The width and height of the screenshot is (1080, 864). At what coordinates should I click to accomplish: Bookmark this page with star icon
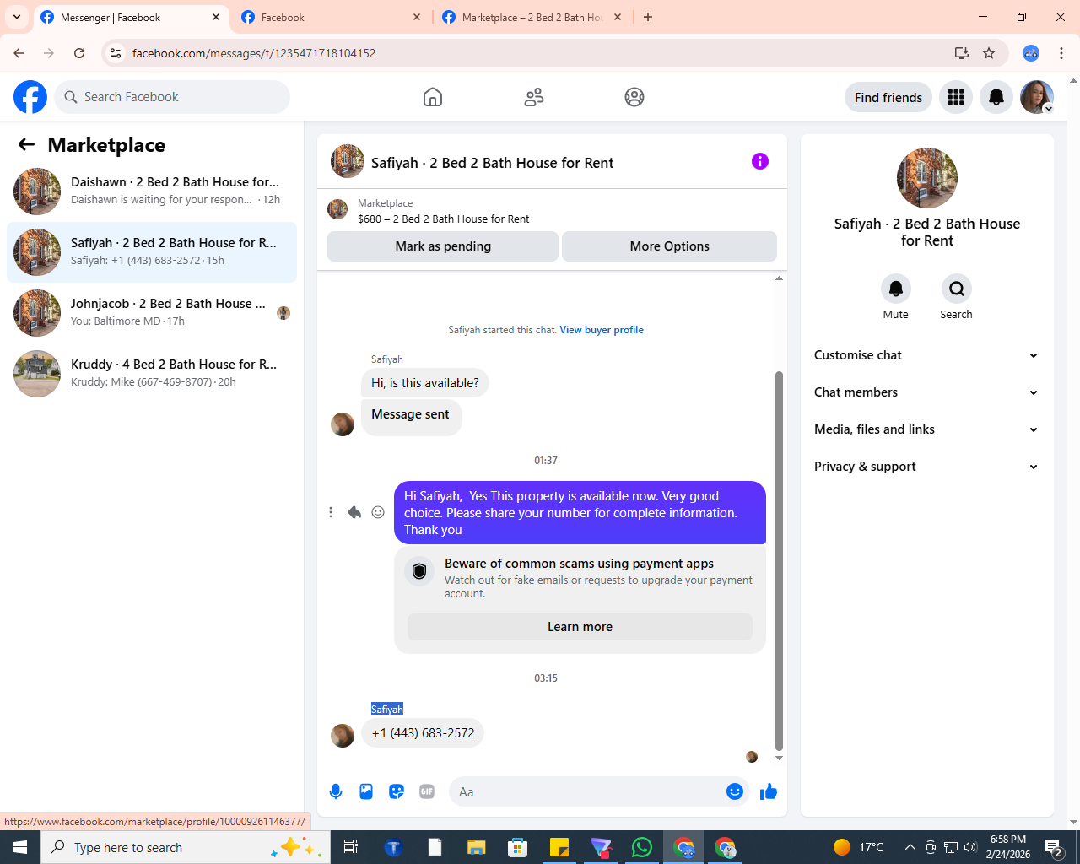[989, 53]
